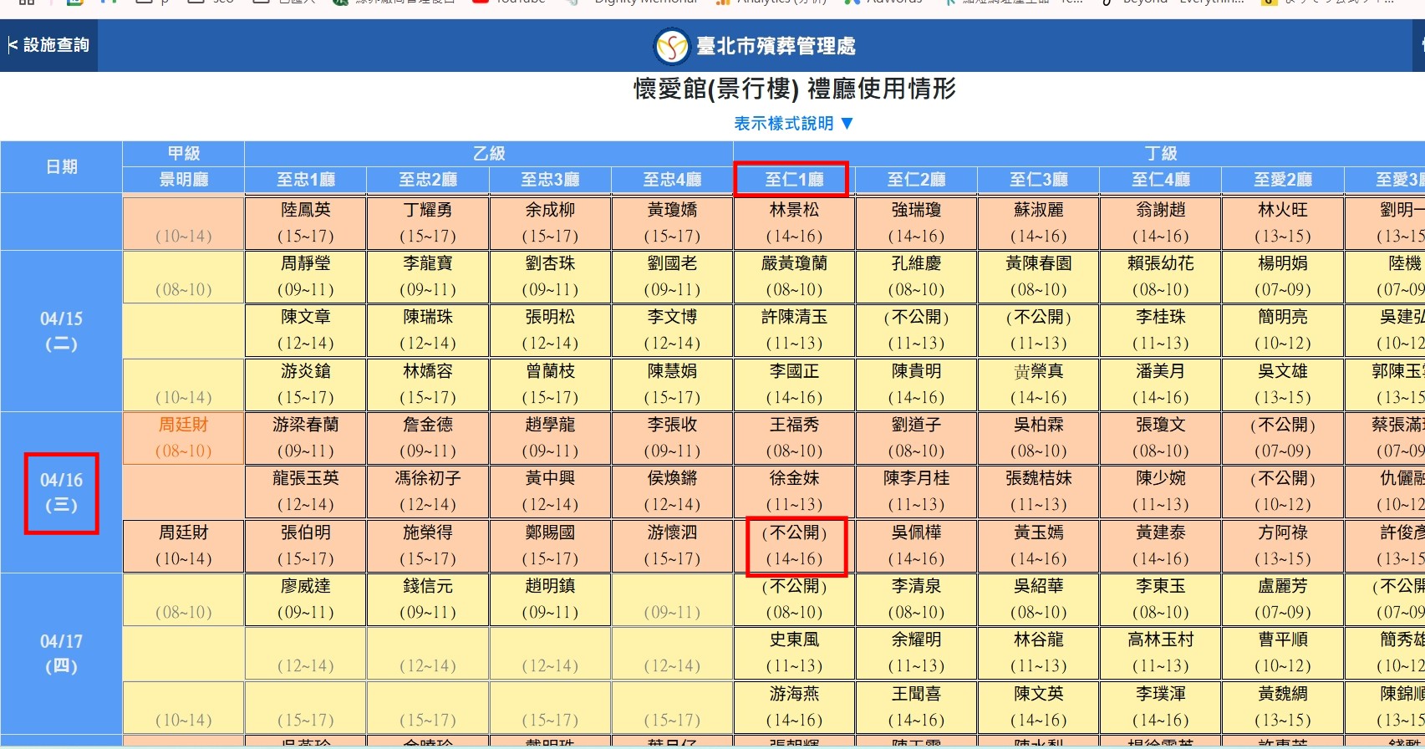Open the 林景松 (14~16) booking
Screen dimensions: 1425x749
(794, 223)
